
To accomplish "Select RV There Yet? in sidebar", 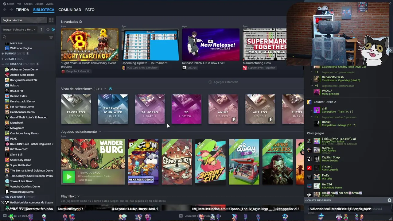I will [19, 149].
